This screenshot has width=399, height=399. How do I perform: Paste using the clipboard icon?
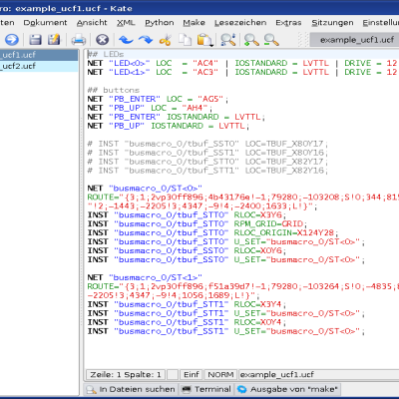point(204,40)
